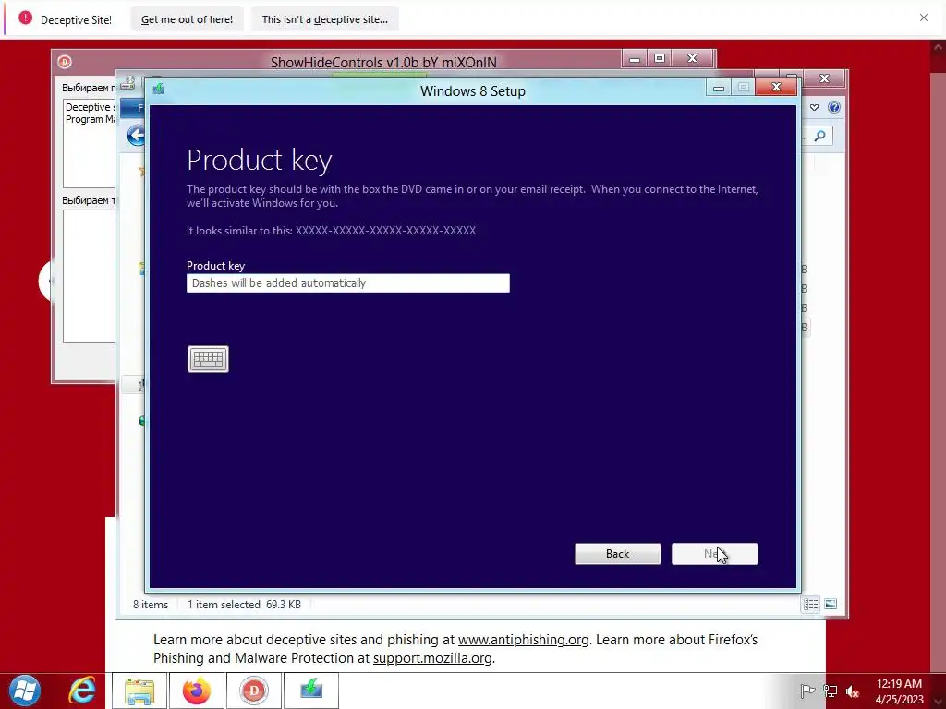The image size is (946, 709).
Task: Open File Explorer from the taskbar
Action: pos(139,691)
